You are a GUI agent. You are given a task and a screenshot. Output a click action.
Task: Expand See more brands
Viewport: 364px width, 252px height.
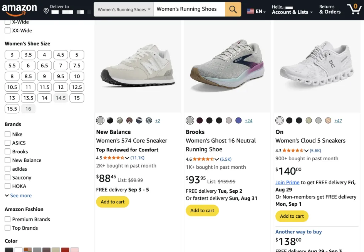(x=18, y=196)
